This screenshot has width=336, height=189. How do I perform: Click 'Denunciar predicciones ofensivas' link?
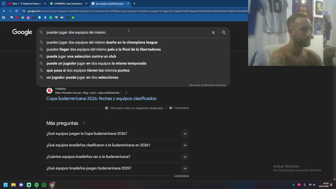pyautogui.click(x=207, y=85)
